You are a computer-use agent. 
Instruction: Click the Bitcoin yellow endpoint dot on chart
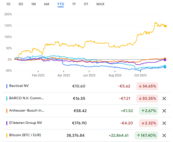[165, 26]
